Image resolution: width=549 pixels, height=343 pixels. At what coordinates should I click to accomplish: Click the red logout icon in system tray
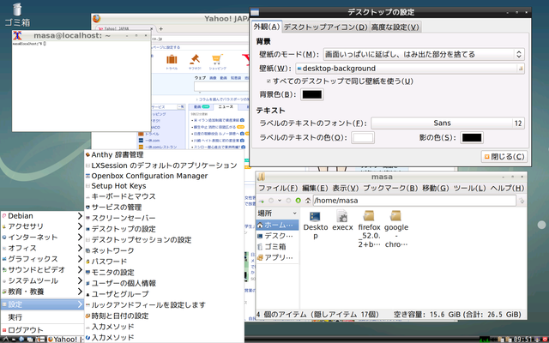tap(545, 340)
